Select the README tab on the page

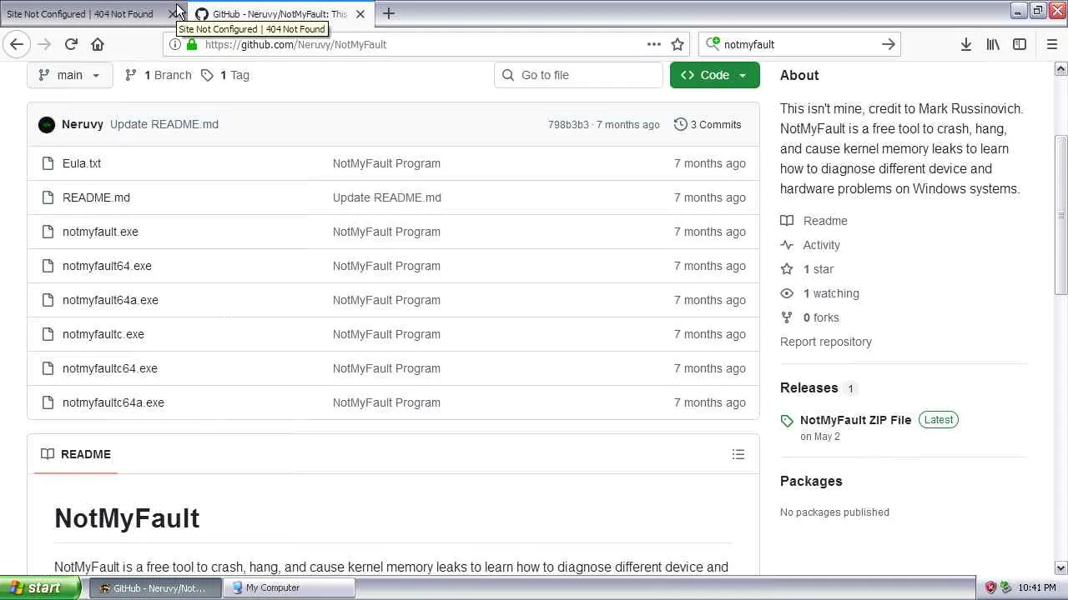point(76,454)
